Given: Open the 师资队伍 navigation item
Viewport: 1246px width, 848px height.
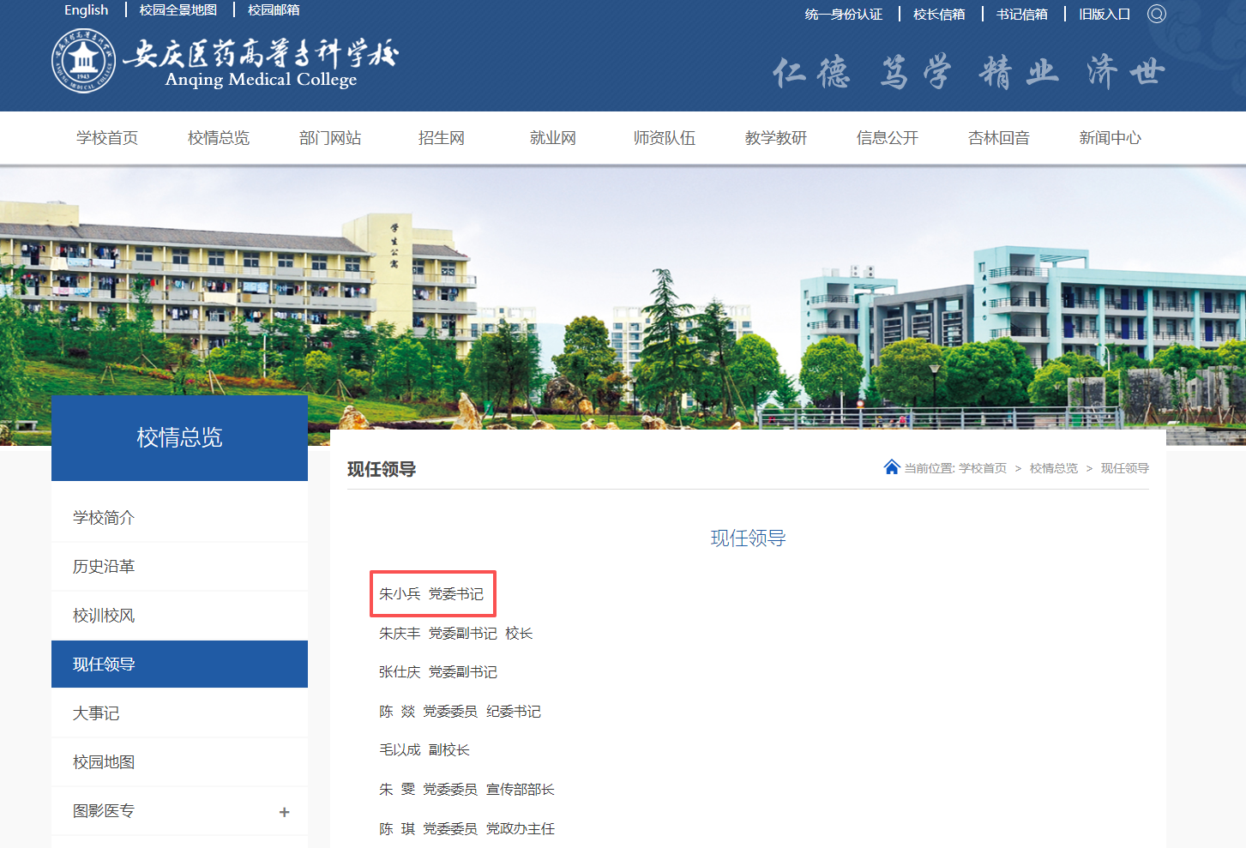Looking at the screenshot, I should tap(665, 138).
